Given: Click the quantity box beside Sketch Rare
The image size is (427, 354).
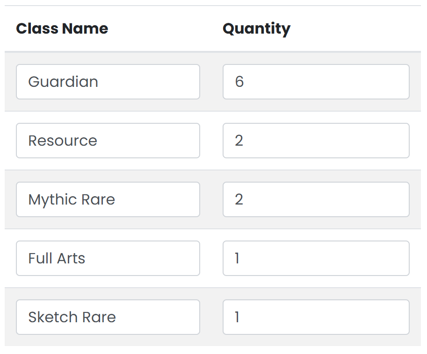Looking at the screenshot, I should coord(316,317).
